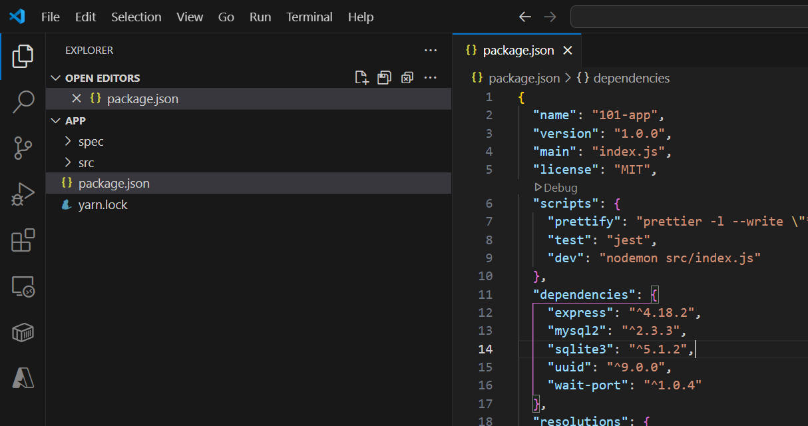Viewport: 808px width, 426px height.
Task: Open the Run menu
Action: coord(260,17)
